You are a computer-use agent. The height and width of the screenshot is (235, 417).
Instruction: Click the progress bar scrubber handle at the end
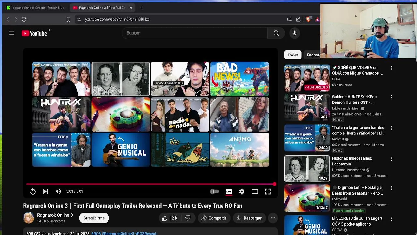coord(275,184)
